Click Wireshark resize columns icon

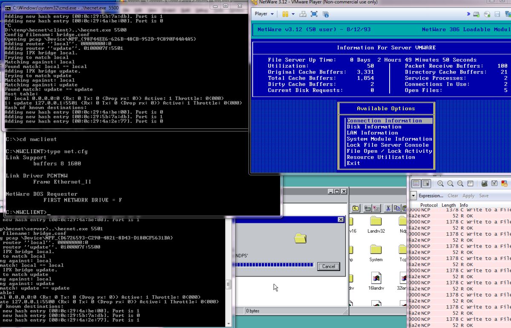(471, 183)
